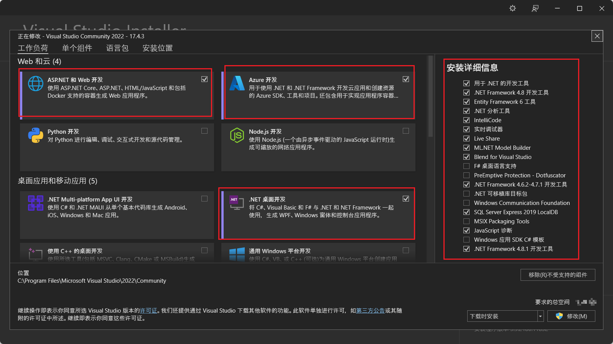
Task: Enable Windows 应用 SDK C# 模板 component
Action: coord(466,239)
